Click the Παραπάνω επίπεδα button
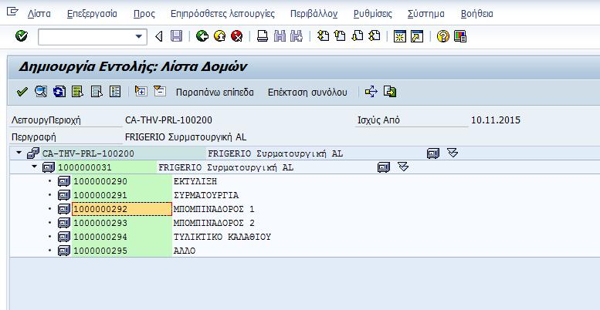The image size is (600, 310). point(215,92)
